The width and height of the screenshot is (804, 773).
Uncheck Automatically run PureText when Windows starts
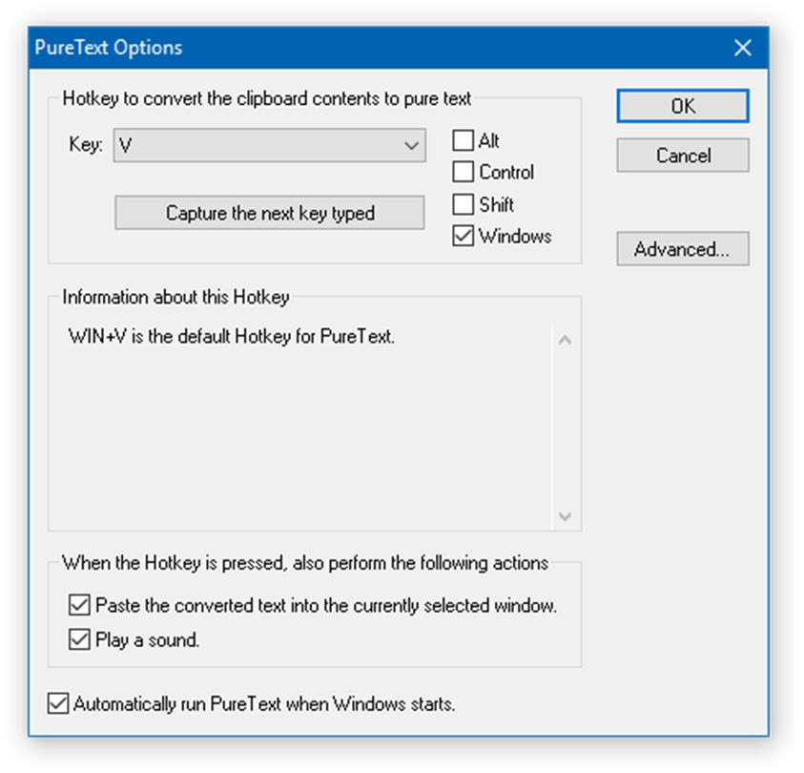pos(57,704)
